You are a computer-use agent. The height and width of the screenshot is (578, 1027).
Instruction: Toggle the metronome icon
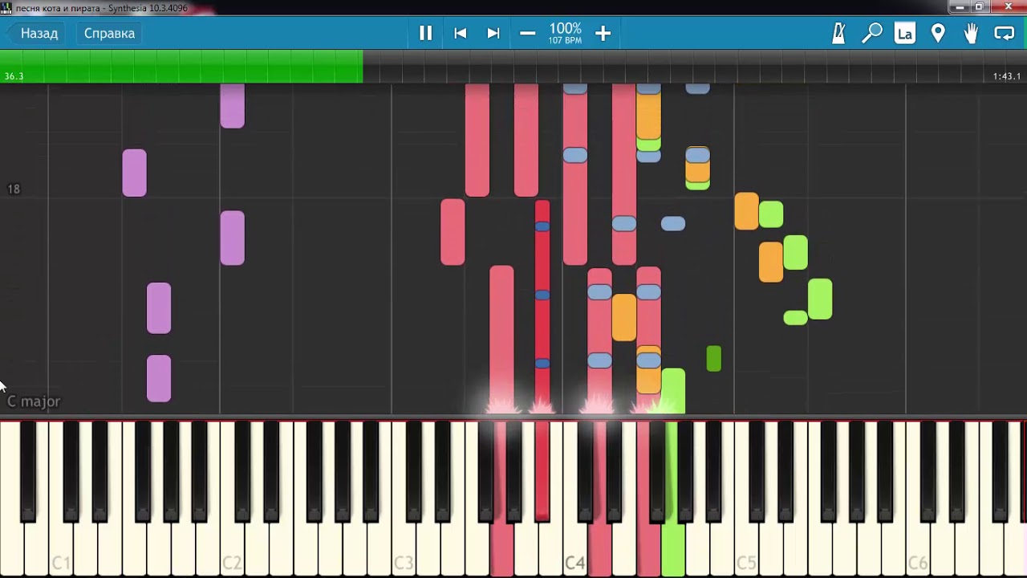pyautogui.click(x=838, y=33)
